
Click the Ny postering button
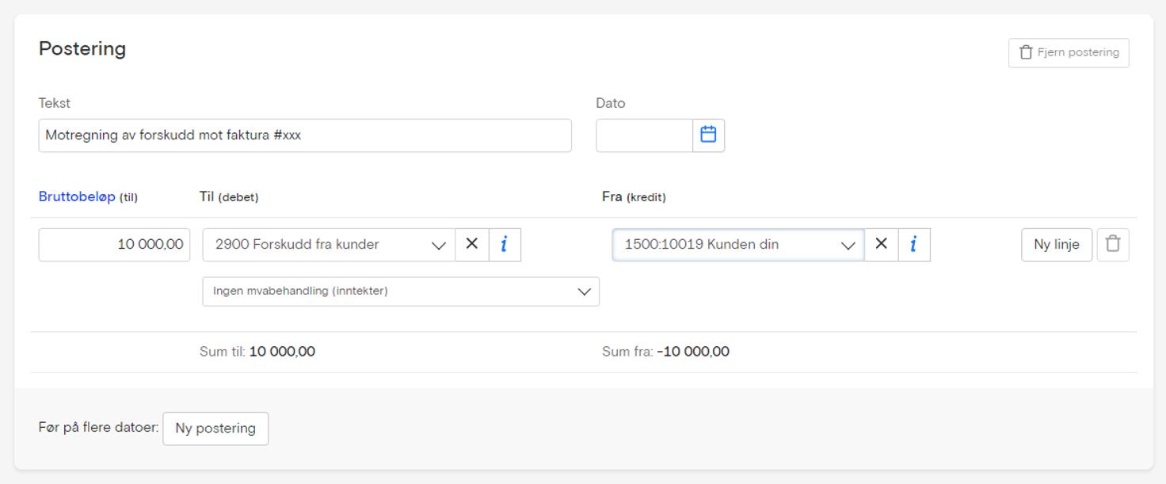[215, 428]
